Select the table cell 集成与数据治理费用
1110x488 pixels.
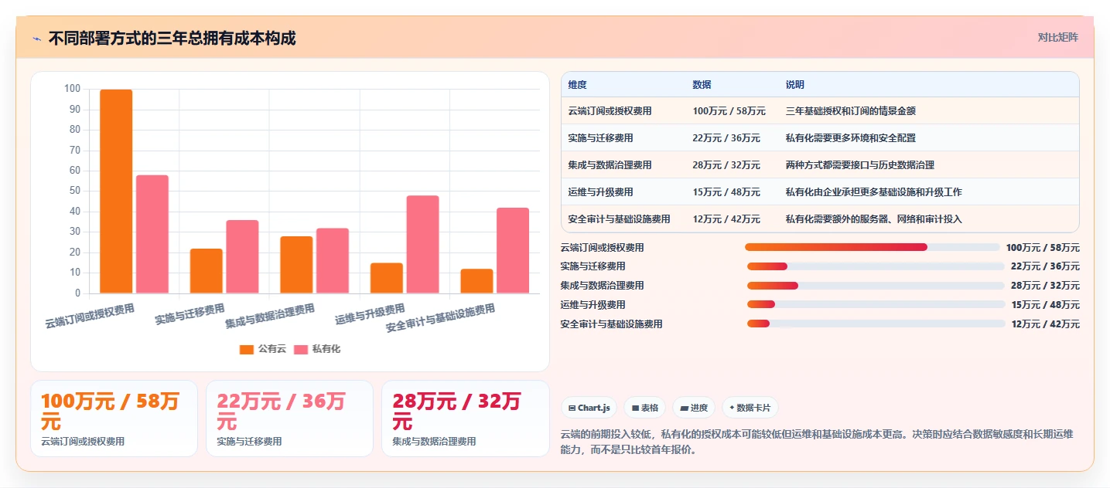coord(610,165)
